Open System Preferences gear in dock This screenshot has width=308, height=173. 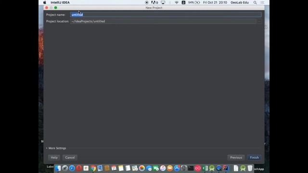[x=184, y=168]
